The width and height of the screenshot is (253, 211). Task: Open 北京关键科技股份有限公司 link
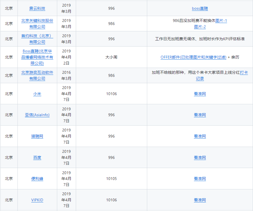[37, 24]
